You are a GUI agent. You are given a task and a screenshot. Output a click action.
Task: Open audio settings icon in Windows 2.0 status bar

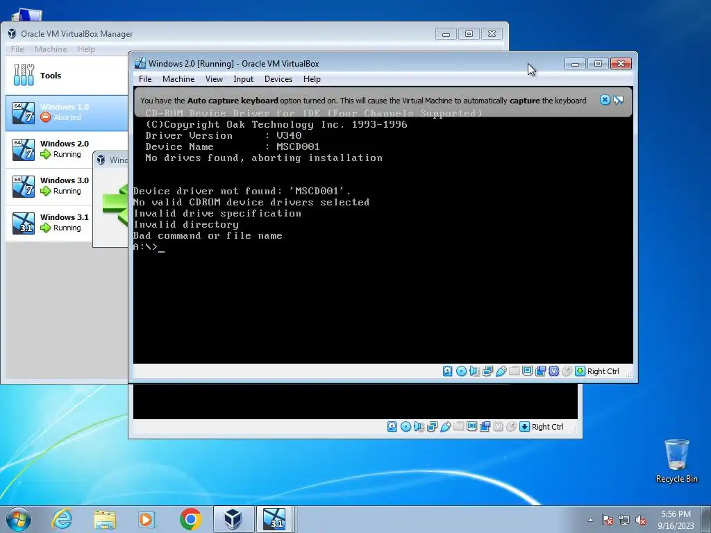[x=474, y=371]
